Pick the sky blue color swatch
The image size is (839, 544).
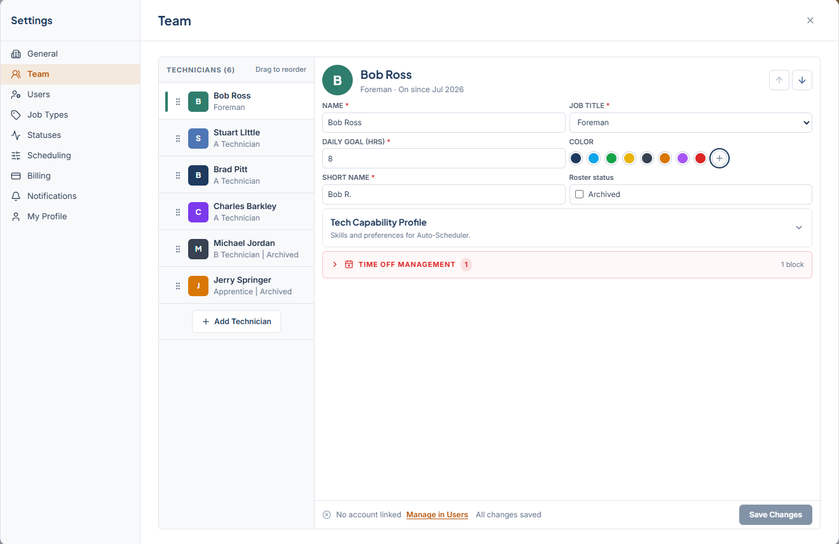[x=594, y=158]
